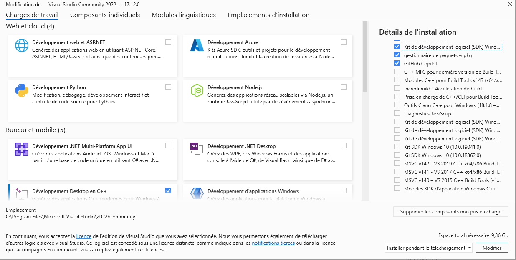Click the .NET Multi-Platform App UI icon

[21, 149]
